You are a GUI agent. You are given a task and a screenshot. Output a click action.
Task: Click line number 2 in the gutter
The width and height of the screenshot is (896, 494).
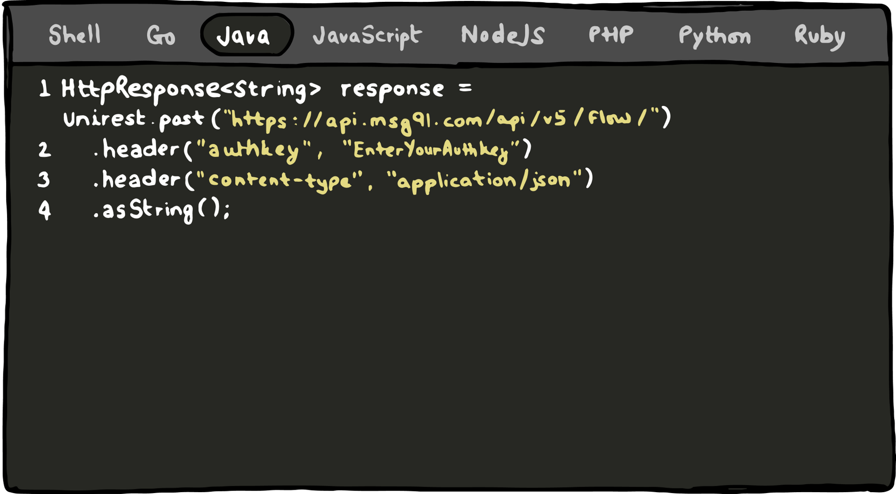coord(45,150)
